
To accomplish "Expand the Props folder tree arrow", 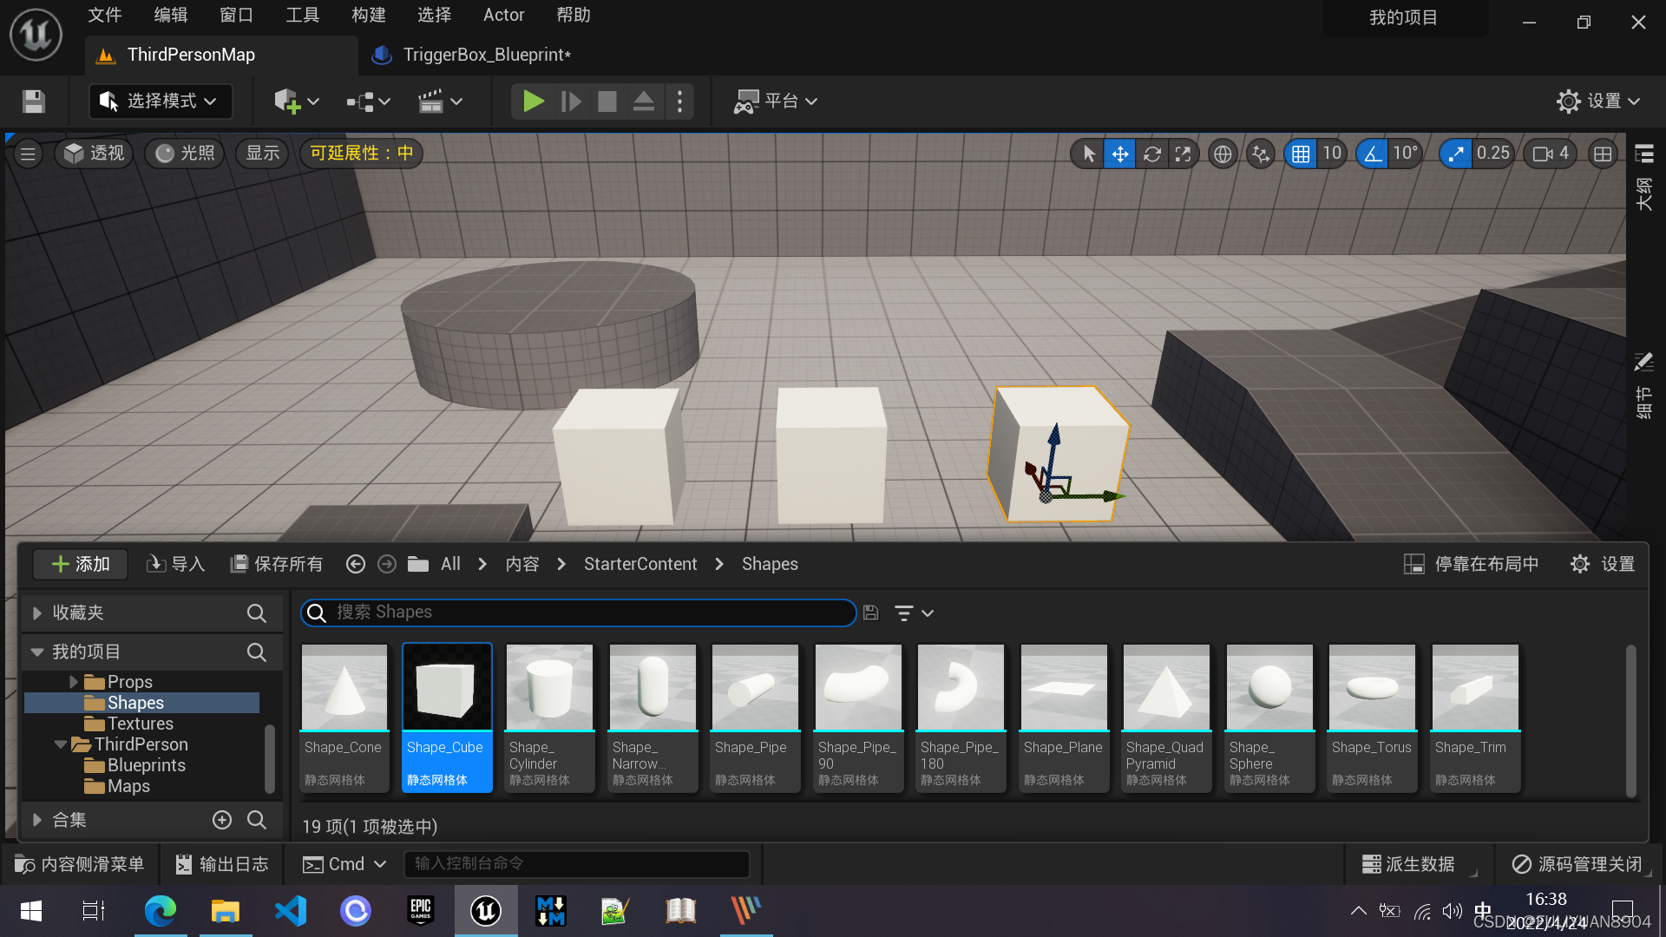I will click(x=74, y=682).
